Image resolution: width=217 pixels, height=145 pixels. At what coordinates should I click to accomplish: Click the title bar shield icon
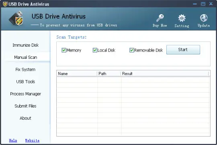5,4
